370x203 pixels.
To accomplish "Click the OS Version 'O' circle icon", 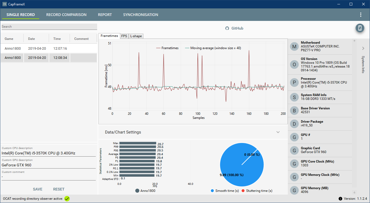I will 294,65.
